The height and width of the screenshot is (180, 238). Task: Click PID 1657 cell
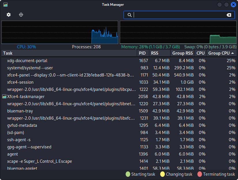143,61
